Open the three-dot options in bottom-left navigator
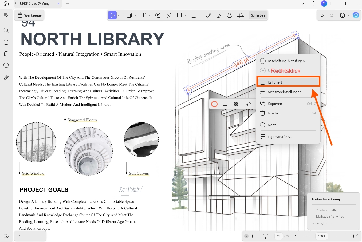This screenshot has width=362, height=242. tap(30, 236)
